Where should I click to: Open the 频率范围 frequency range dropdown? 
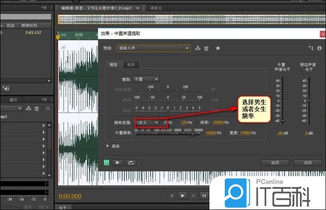[x=147, y=123]
